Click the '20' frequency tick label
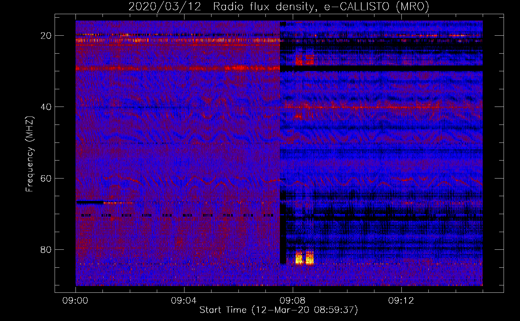The height and width of the screenshot is (321, 520). (46, 36)
